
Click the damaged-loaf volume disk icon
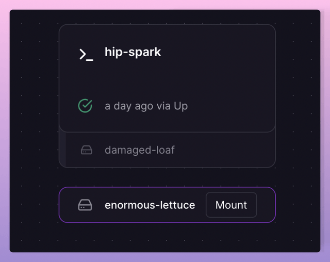(87, 150)
